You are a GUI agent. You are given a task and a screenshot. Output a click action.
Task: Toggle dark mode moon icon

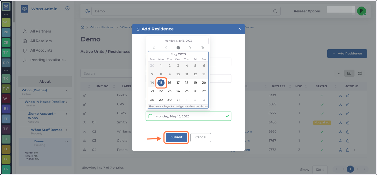point(88,11)
